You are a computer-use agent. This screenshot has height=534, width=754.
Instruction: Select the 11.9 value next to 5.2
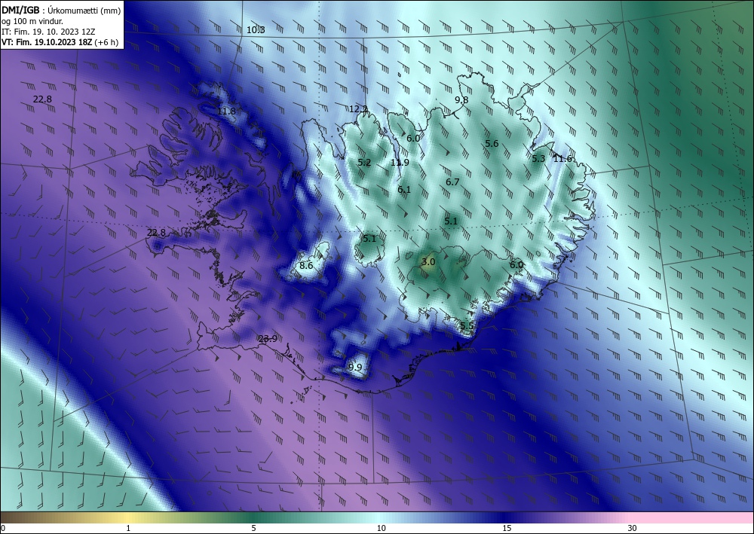click(400, 163)
